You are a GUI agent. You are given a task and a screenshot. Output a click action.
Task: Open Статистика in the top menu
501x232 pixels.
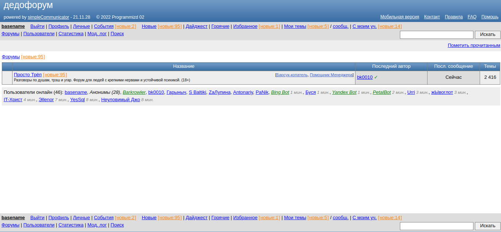pos(71,34)
